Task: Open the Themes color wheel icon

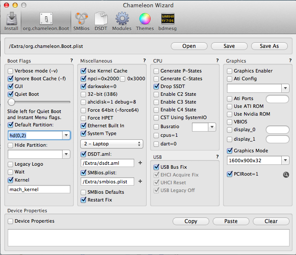Action: (145, 21)
